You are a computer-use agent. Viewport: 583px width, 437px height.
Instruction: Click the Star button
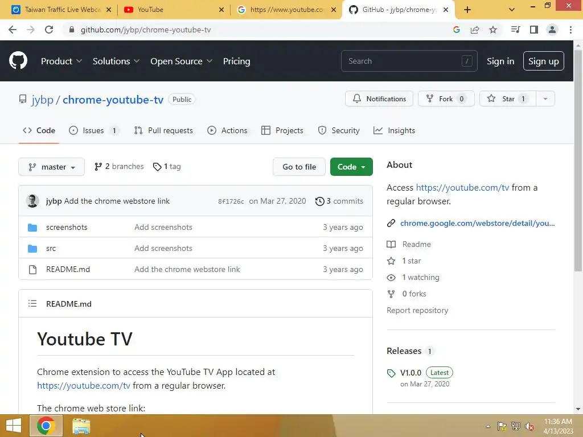pos(508,99)
